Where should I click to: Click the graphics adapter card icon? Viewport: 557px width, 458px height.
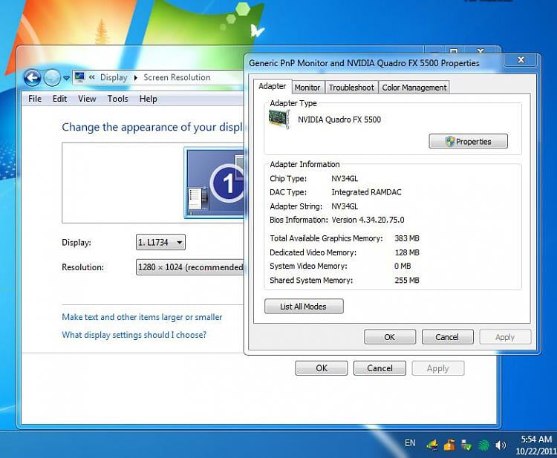[x=279, y=119]
